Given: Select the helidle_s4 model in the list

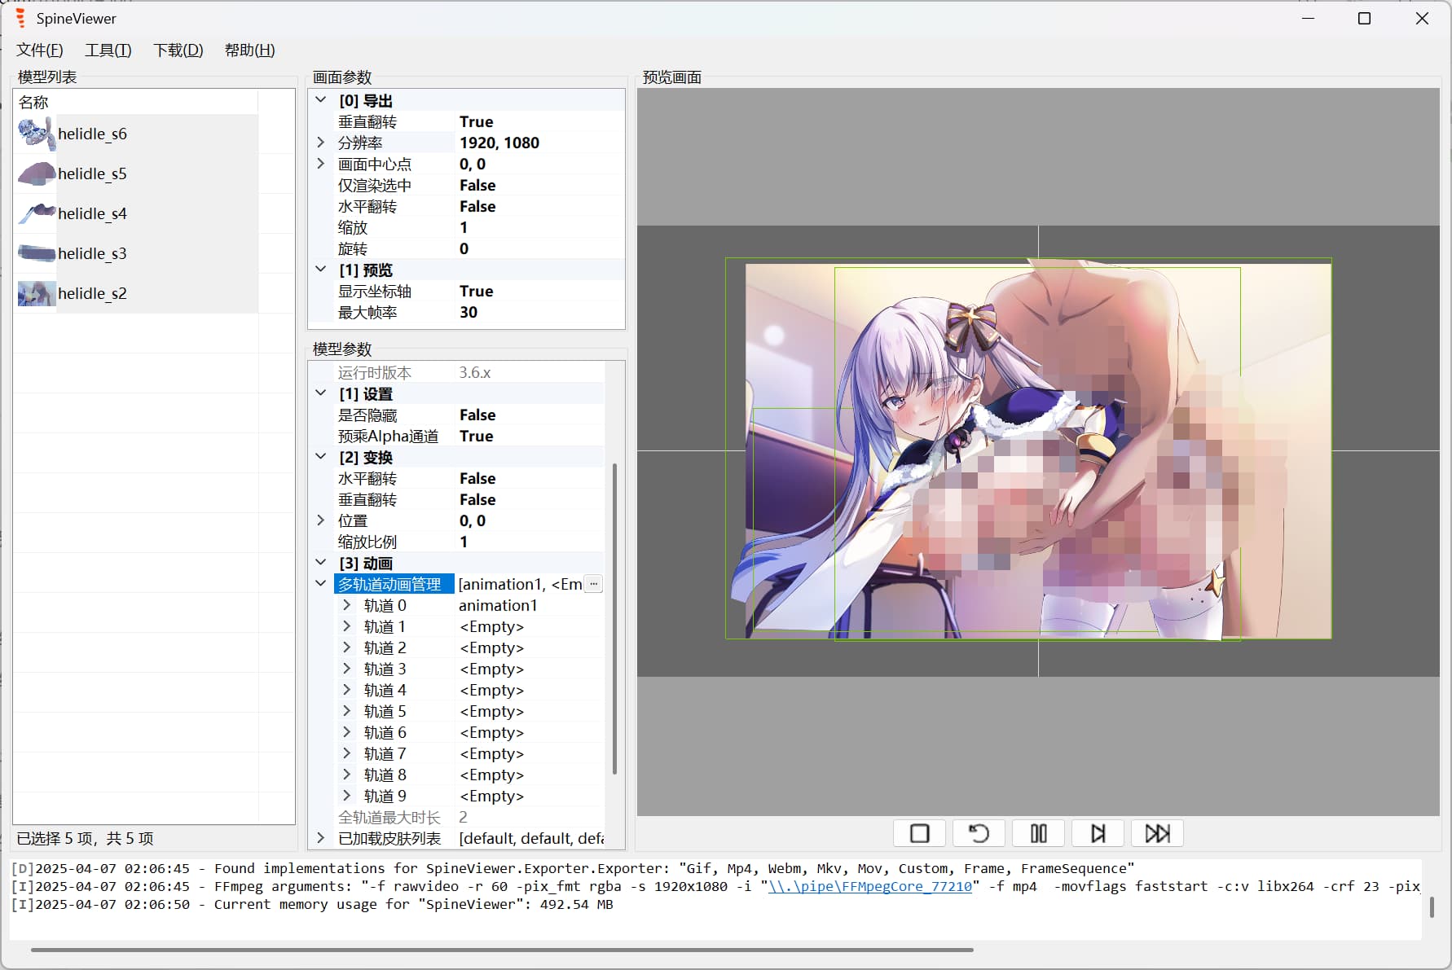Looking at the screenshot, I should (x=92, y=213).
